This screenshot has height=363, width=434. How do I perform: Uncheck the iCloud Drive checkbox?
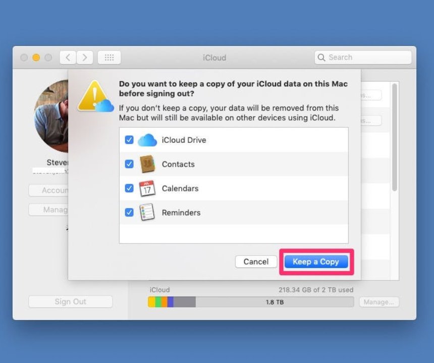coord(130,140)
